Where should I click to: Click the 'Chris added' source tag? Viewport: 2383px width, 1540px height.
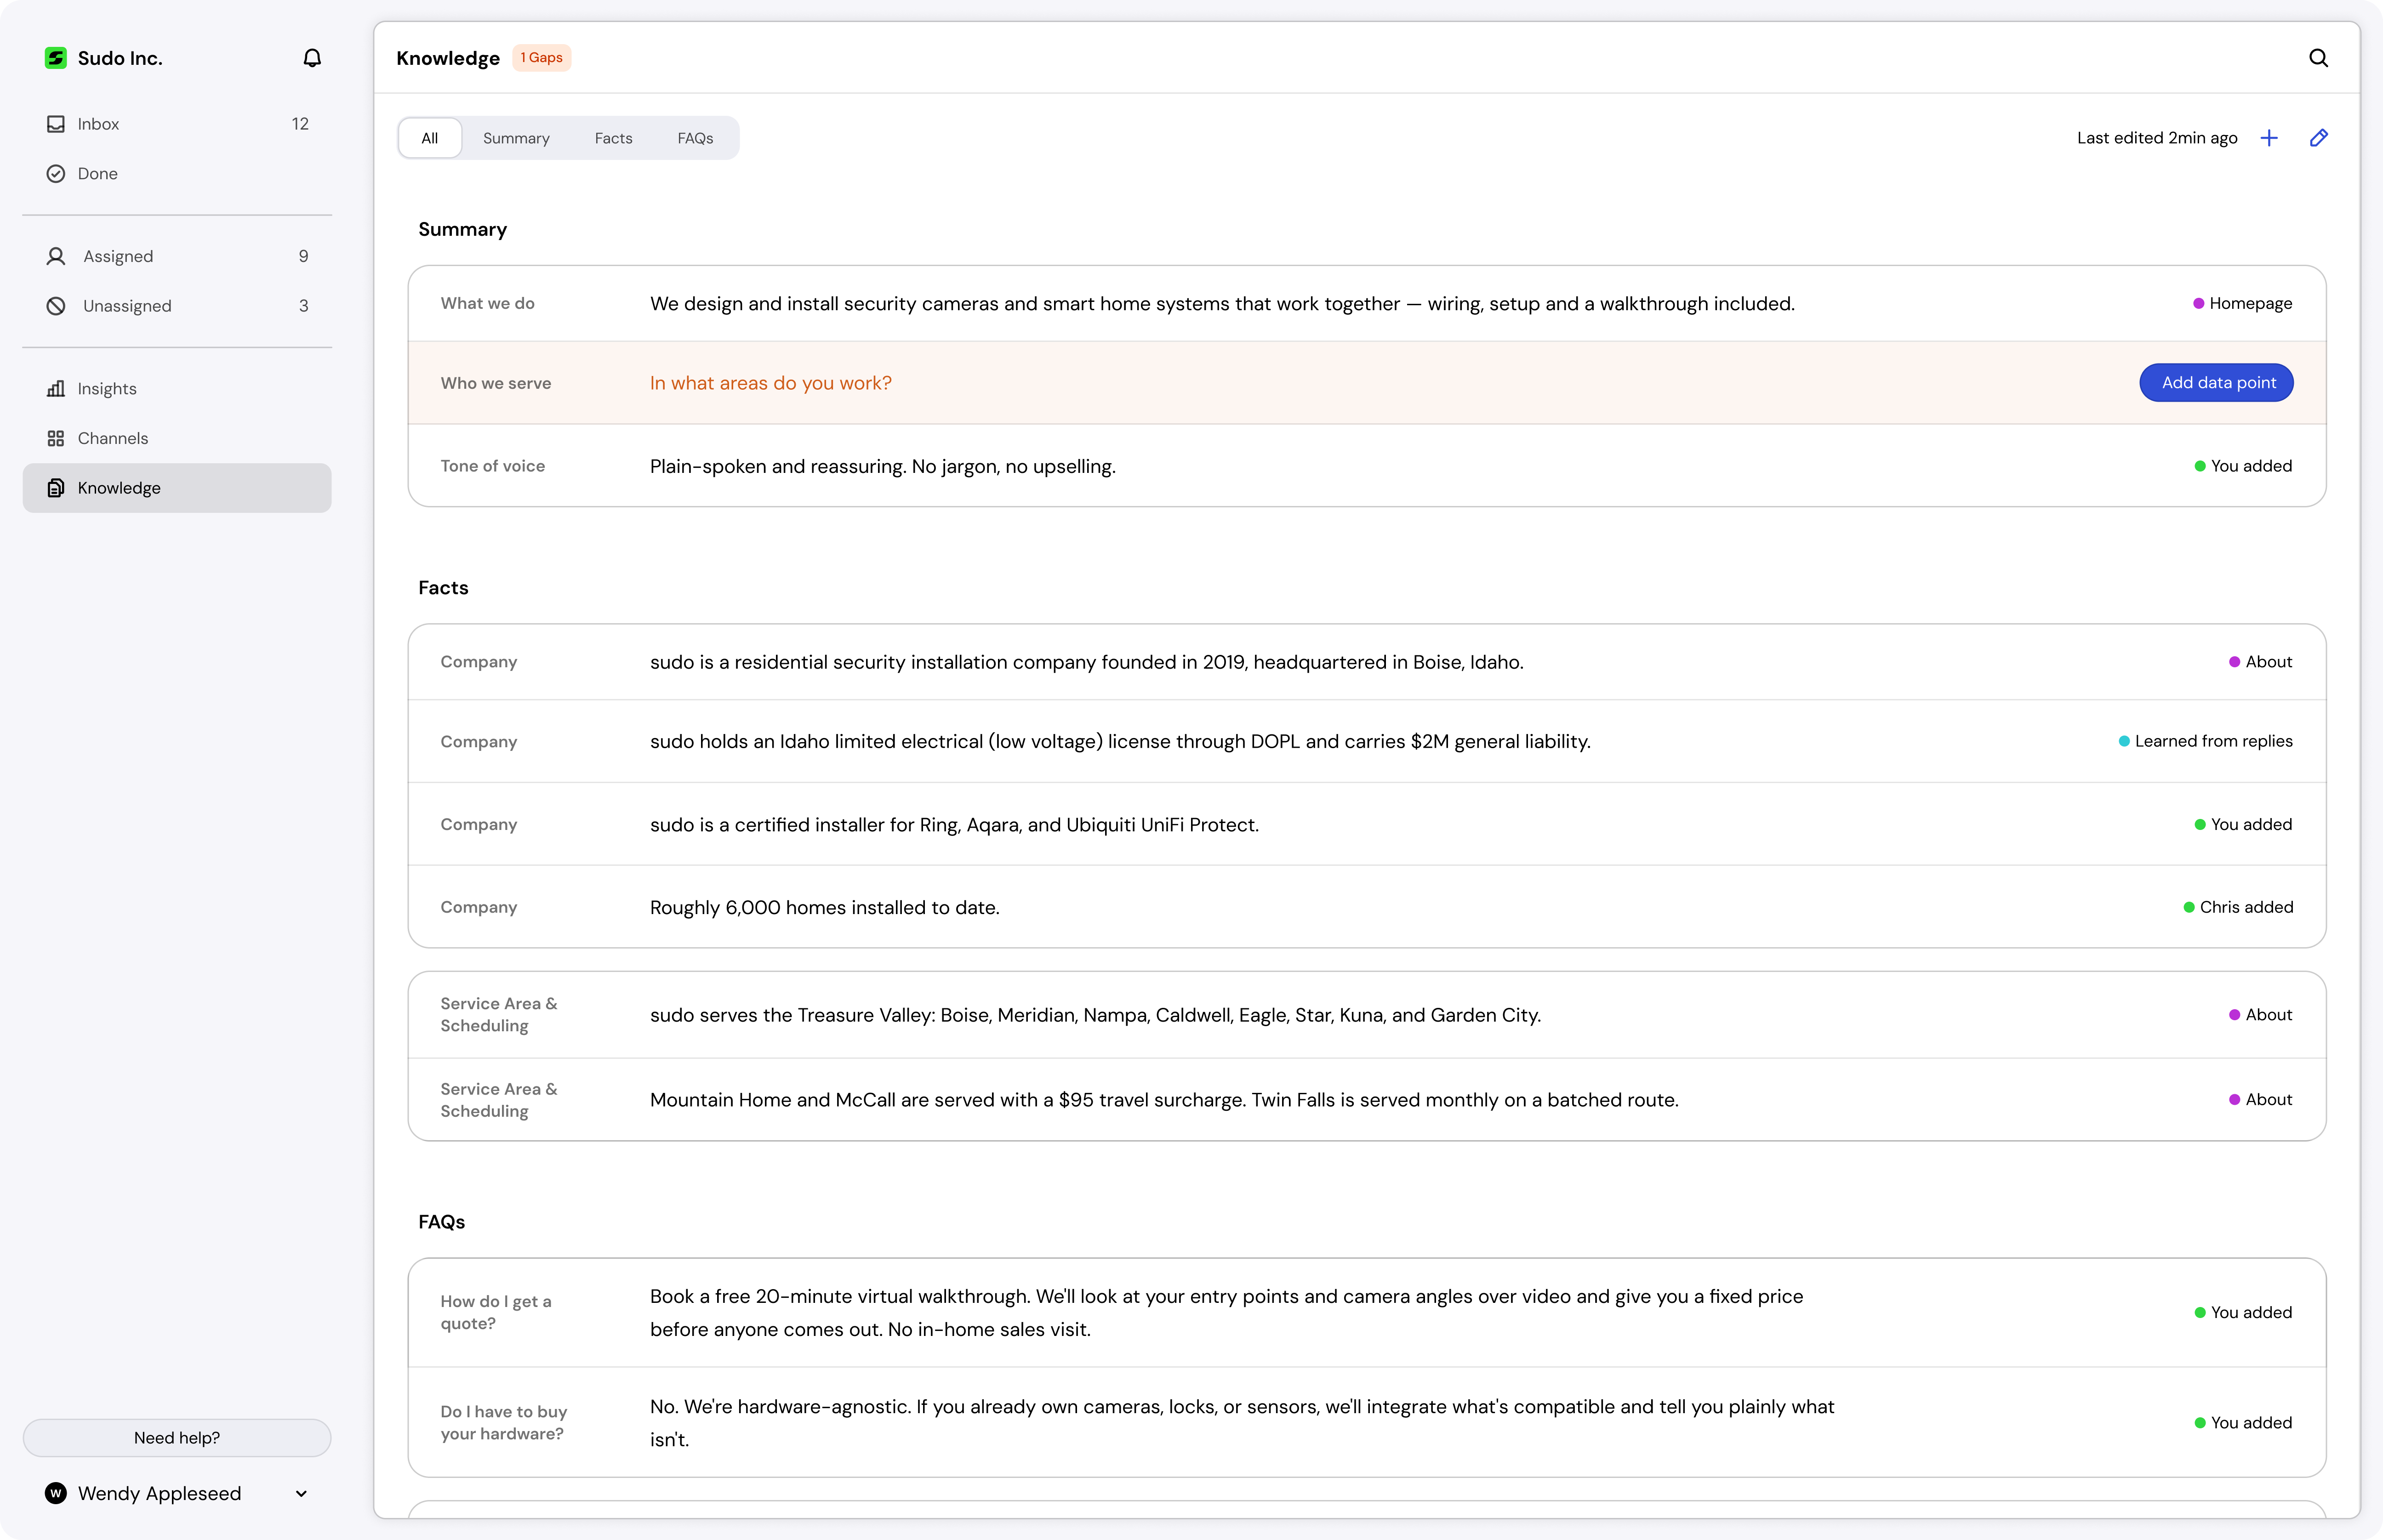point(2238,907)
